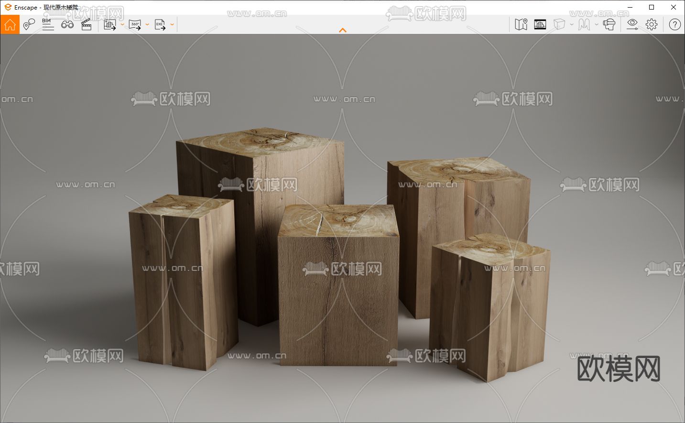This screenshot has height=423, width=685.
Task: Collapse the toolbar with orange chevron
Action: click(342, 30)
